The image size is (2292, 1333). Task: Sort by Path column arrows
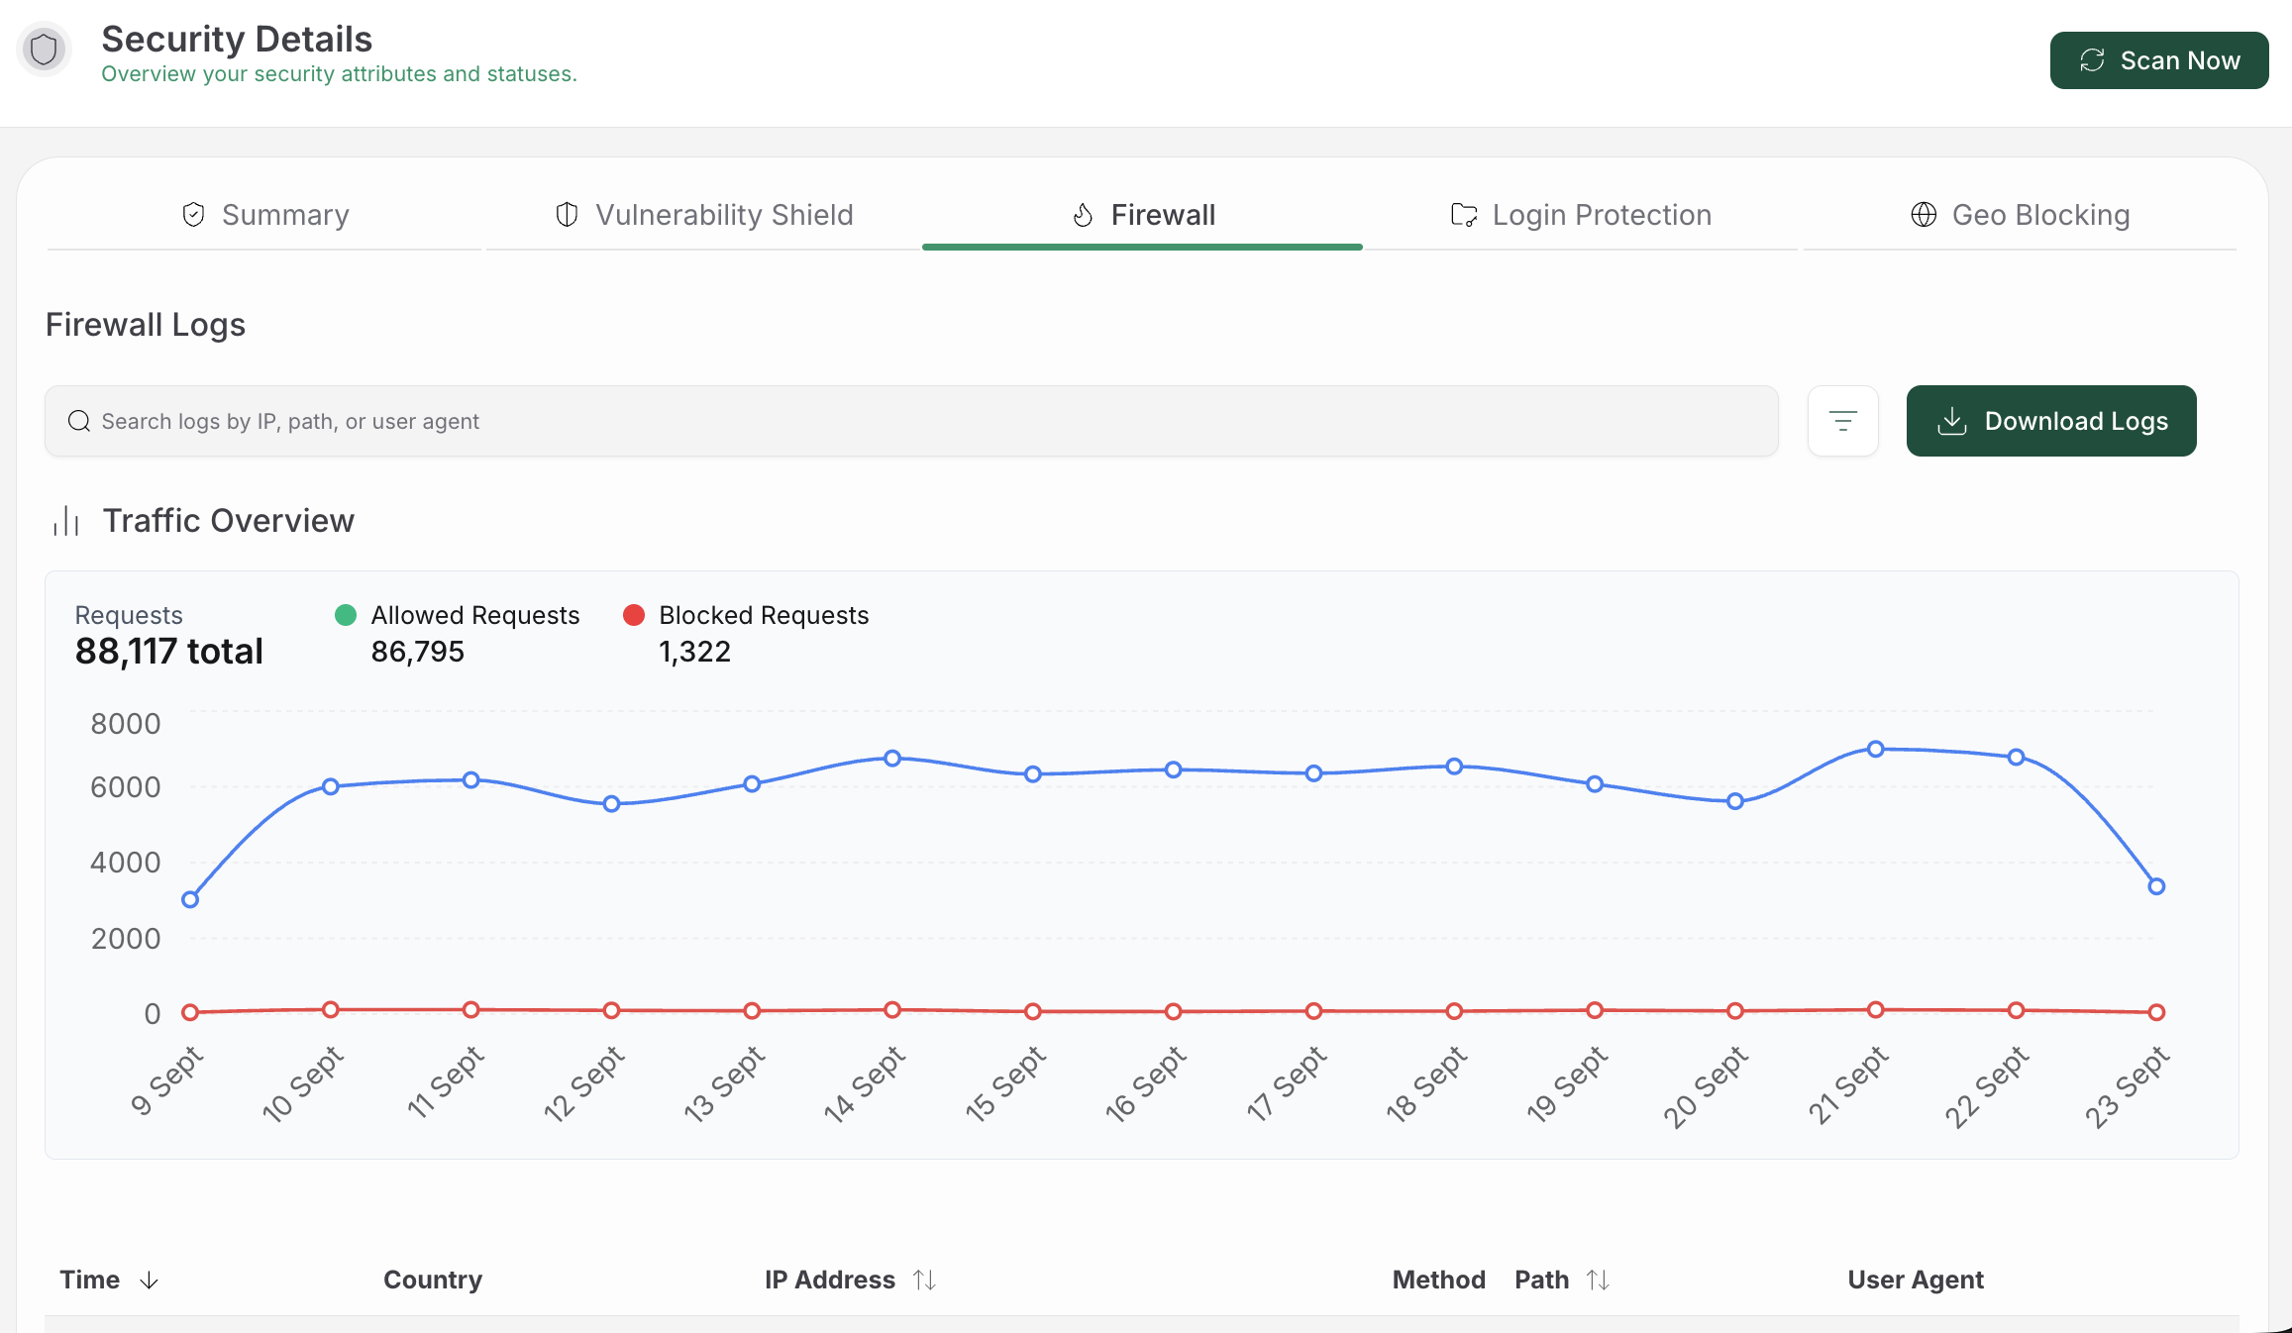coord(1598,1281)
